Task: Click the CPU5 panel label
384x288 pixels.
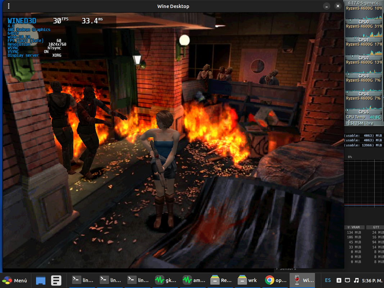Action: [364, 112]
